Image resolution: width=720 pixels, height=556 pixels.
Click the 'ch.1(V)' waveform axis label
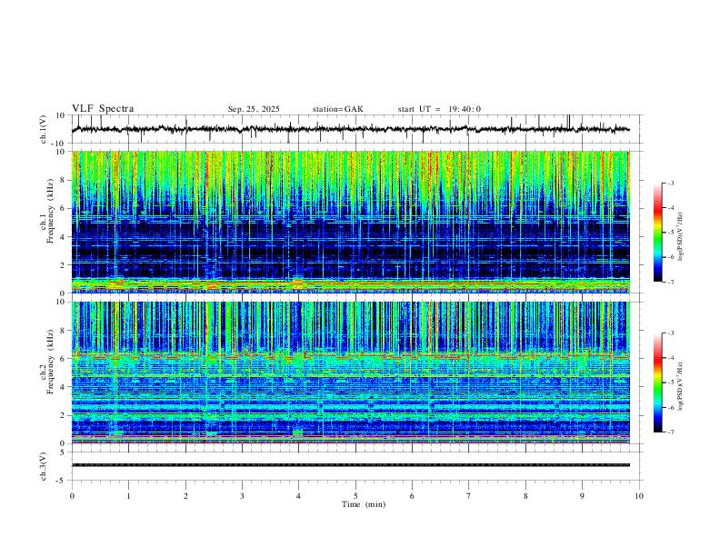(x=44, y=129)
